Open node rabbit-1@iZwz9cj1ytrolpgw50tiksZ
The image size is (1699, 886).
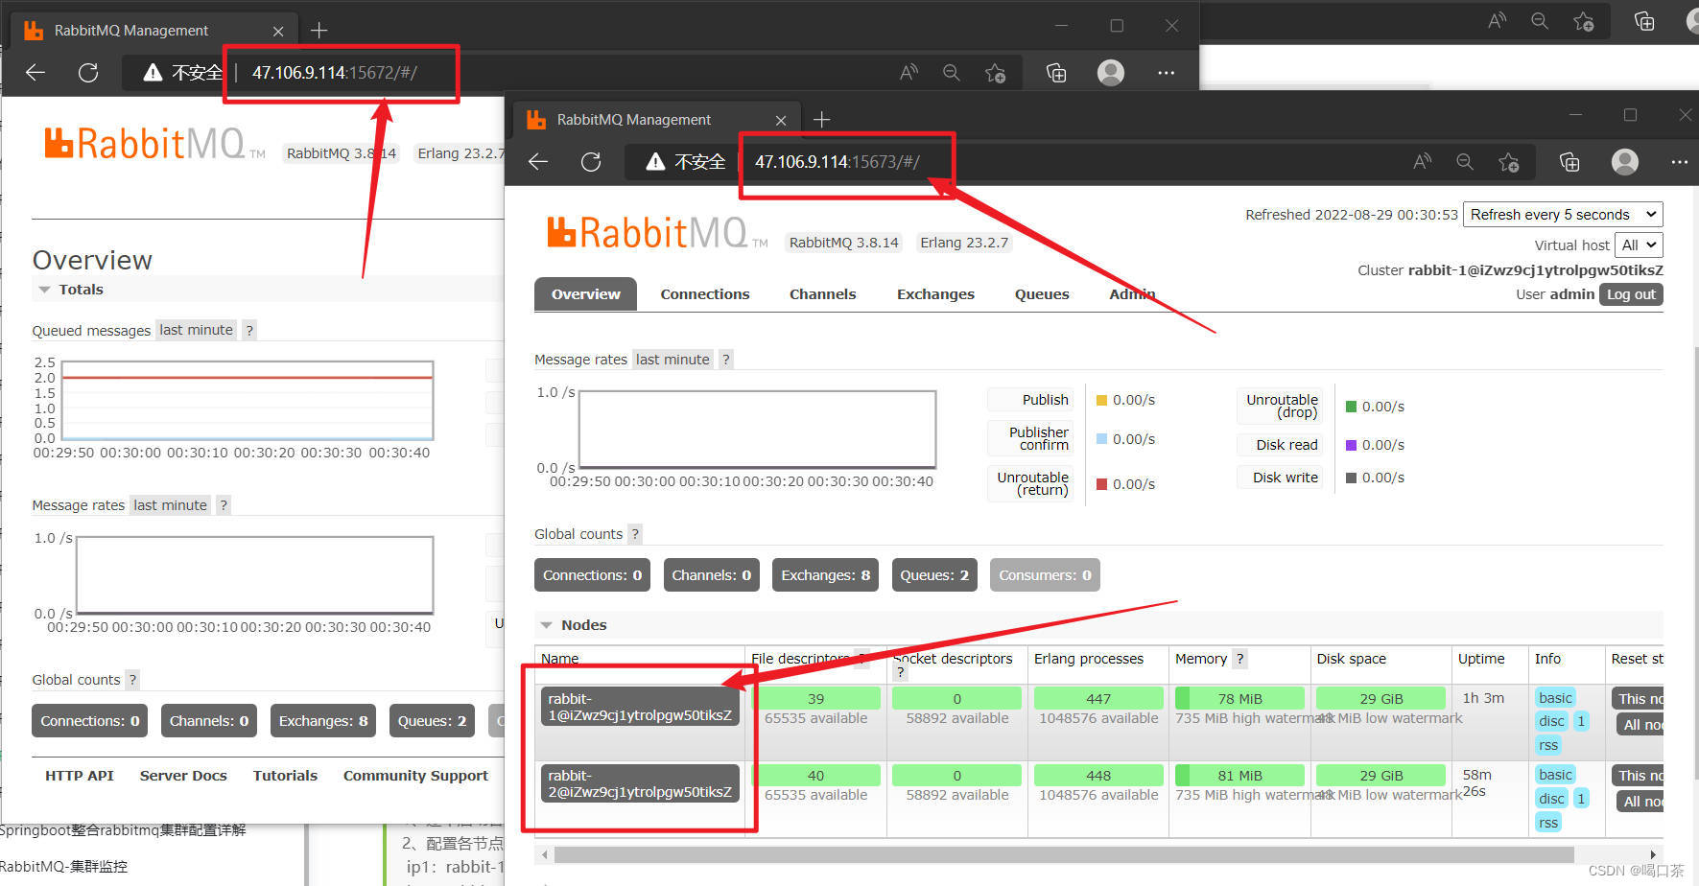pos(640,707)
